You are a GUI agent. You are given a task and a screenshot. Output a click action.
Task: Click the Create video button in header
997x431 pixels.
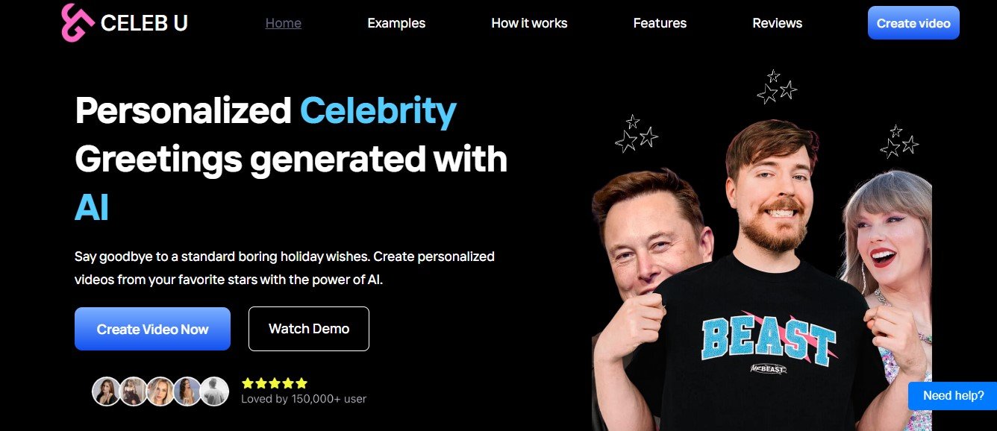point(913,23)
